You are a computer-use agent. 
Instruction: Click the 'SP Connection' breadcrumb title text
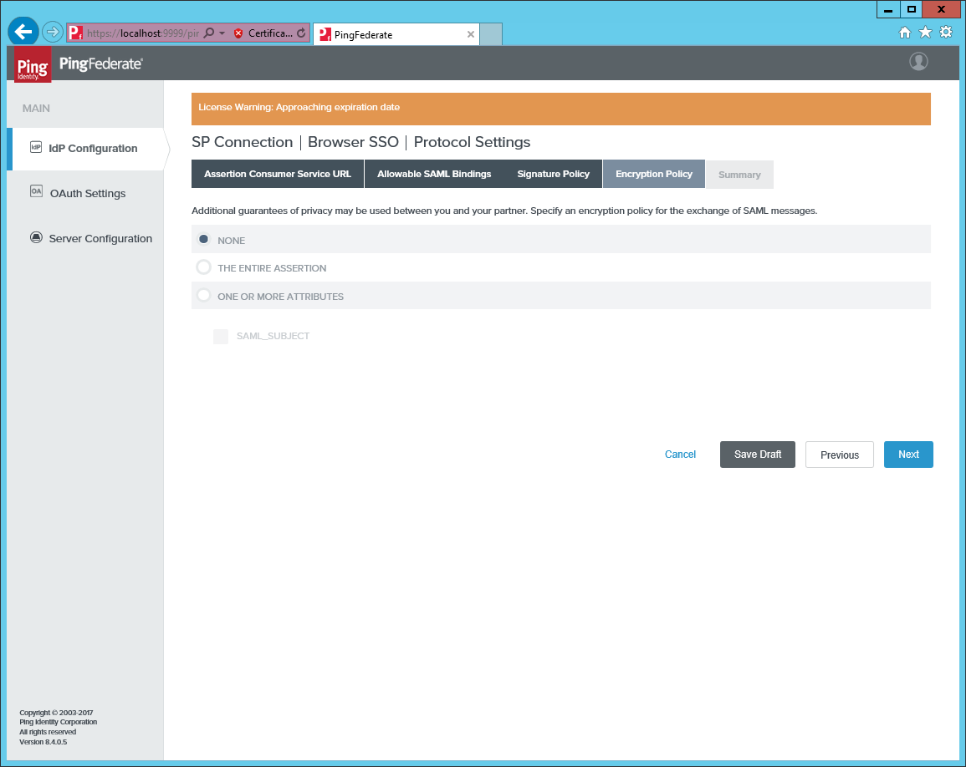coord(242,142)
